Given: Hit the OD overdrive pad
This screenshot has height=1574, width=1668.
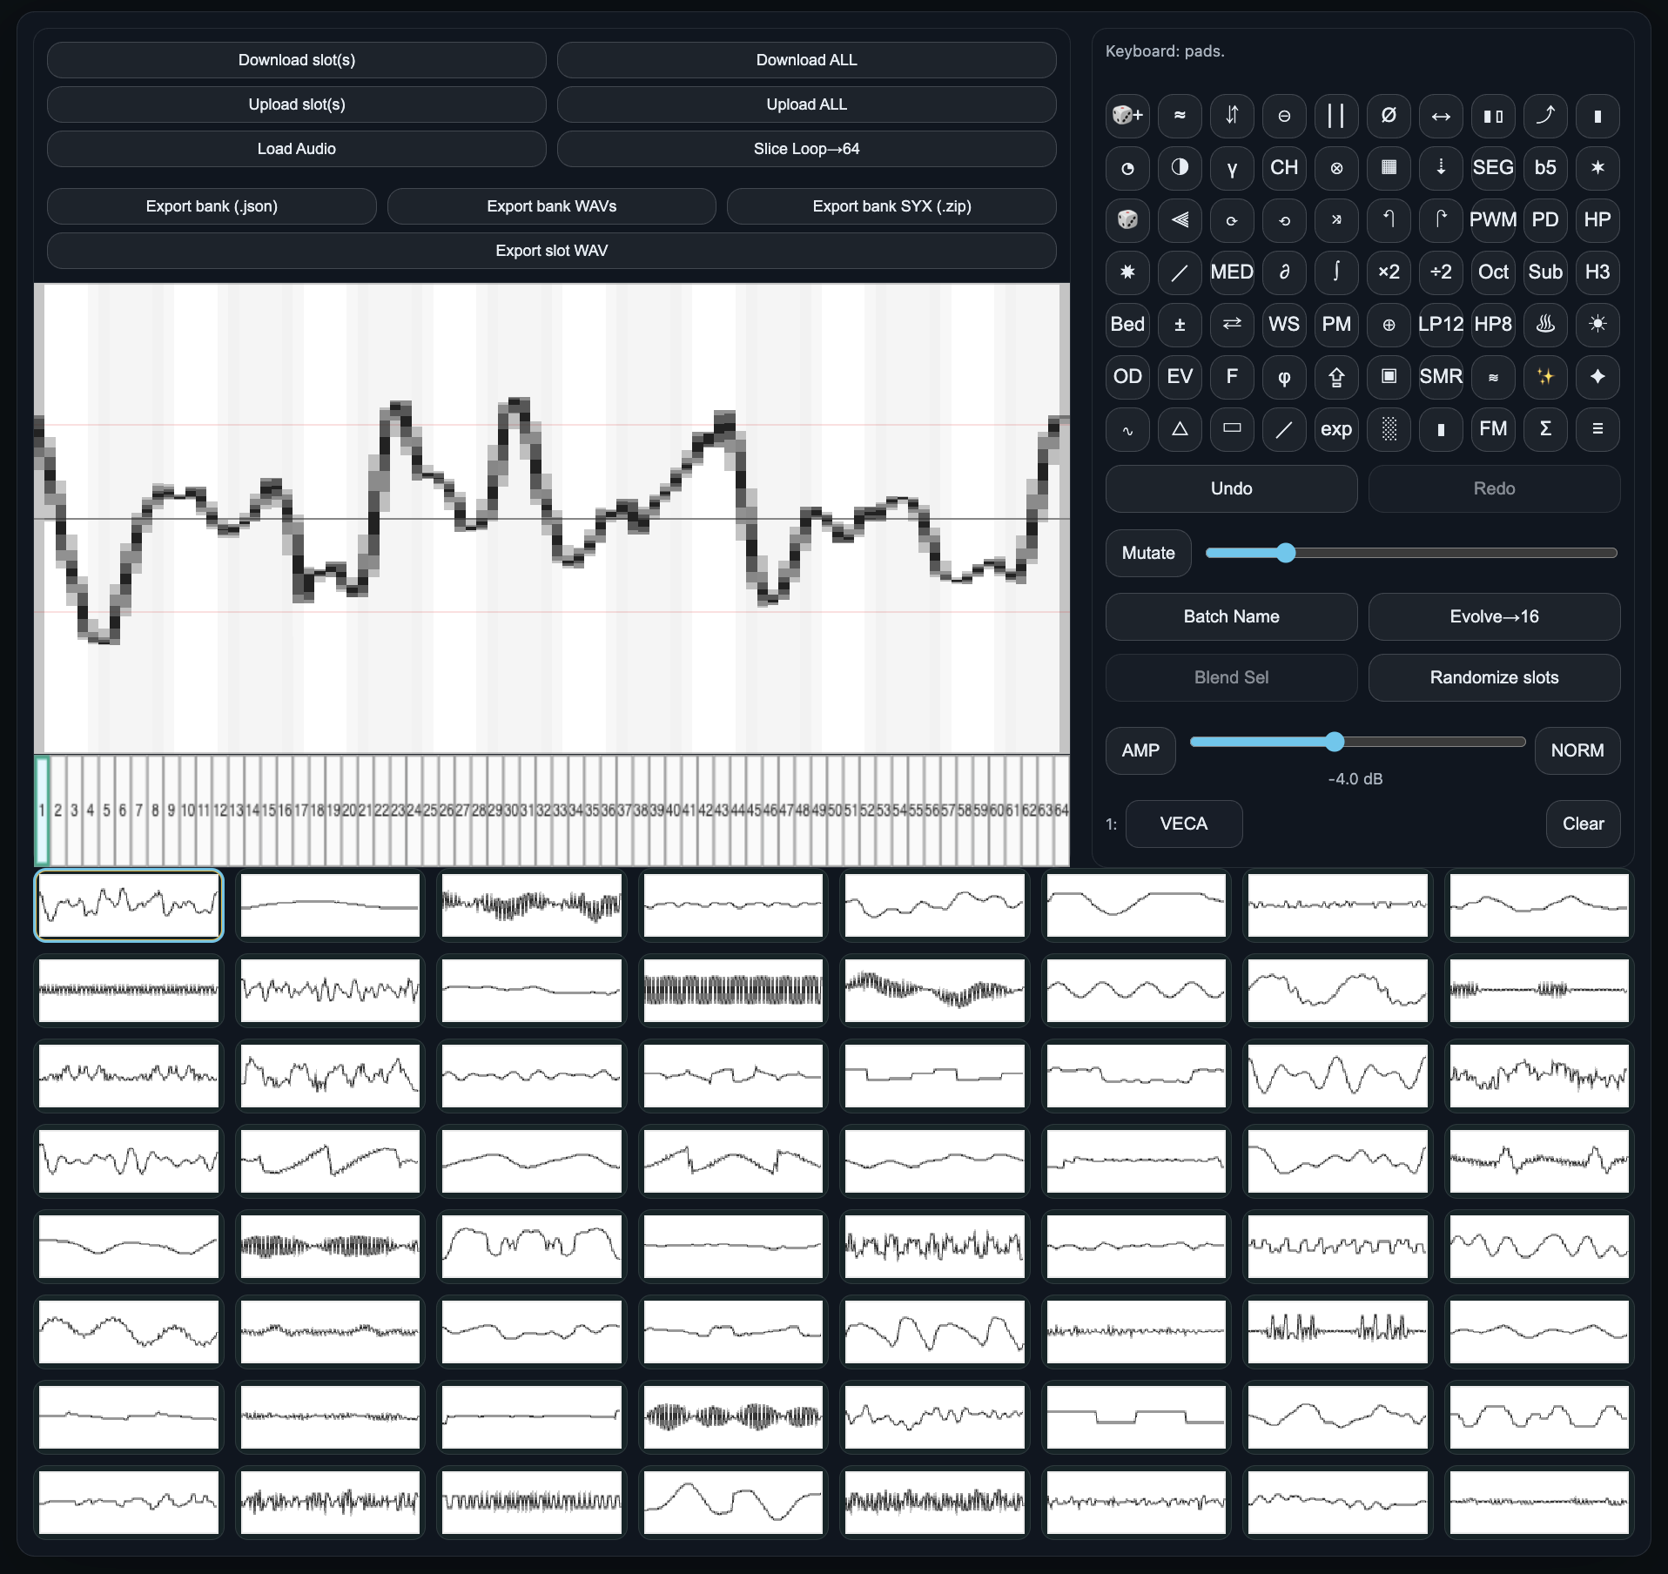Looking at the screenshot, I should [1127, 377].
